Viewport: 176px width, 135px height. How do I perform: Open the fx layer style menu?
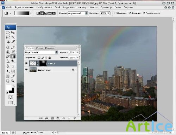[46, 118]
